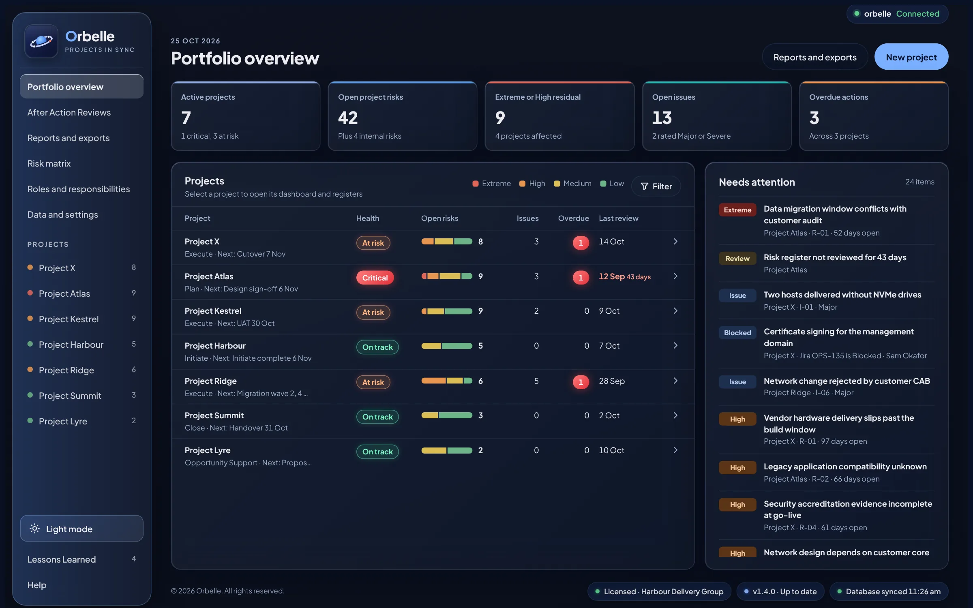
Task: Click the Critical health badge for Project Atlas
Action: pyautogui.click(x=375, y=278)
